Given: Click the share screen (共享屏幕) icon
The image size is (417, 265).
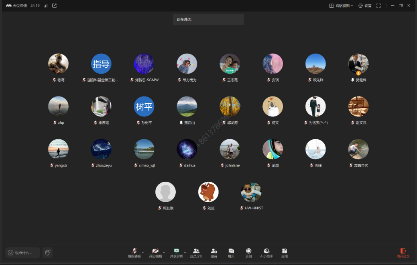Looking at the screenshot, I should (x=176, y=251).
